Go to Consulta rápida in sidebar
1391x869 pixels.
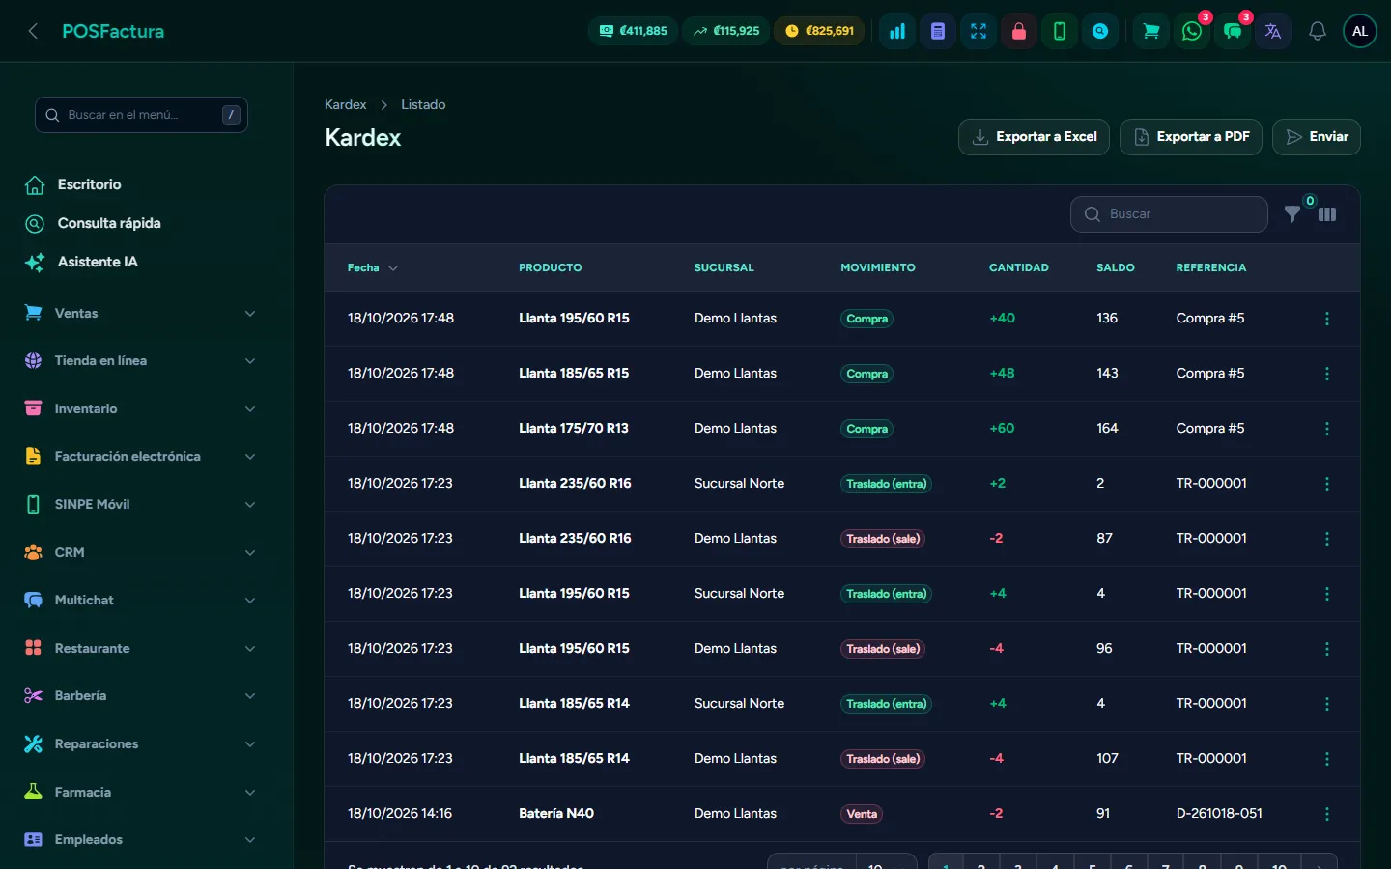coord(109,223)
